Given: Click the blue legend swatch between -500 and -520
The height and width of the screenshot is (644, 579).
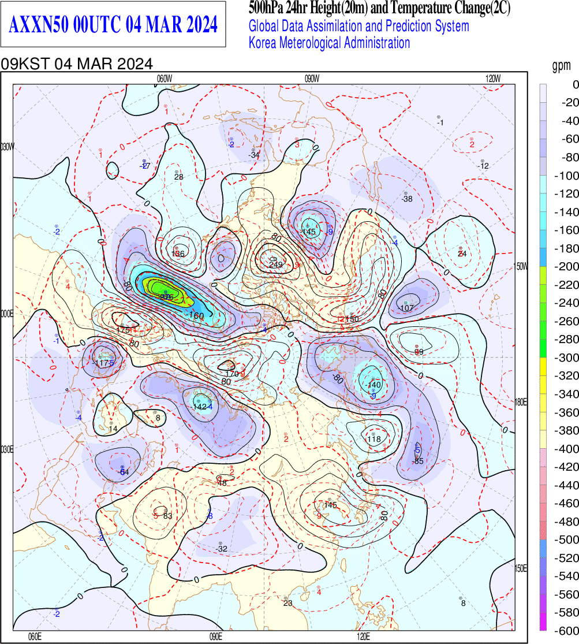Looking at the screenshot, I should (x=543, y=548).
